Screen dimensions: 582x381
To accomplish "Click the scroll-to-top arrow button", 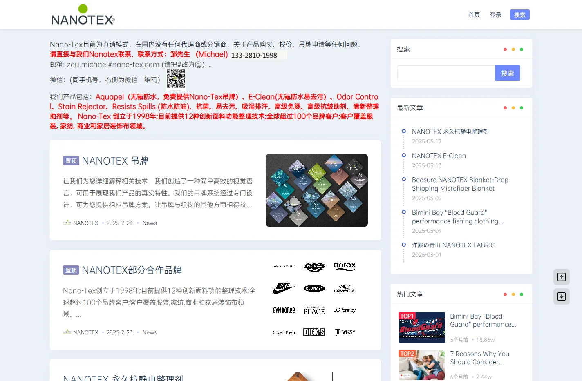I will pyautogui.click(x=562, y=277).
